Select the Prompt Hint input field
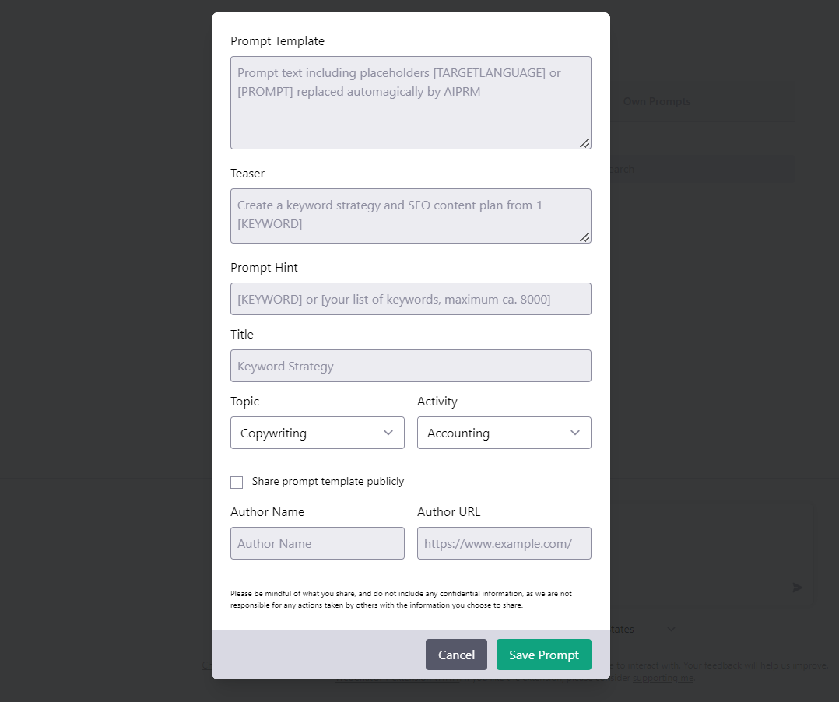Viewport: 839px width, 702px height. tap(410, 299)
